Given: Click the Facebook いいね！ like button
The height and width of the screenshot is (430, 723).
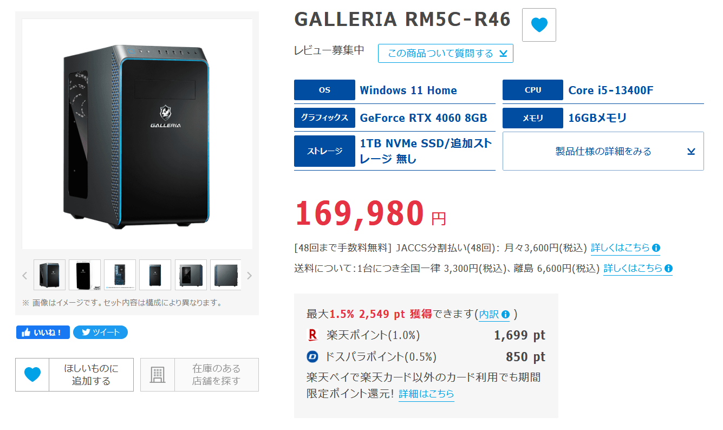Looking at the screenshot, I should pos(43,333).
